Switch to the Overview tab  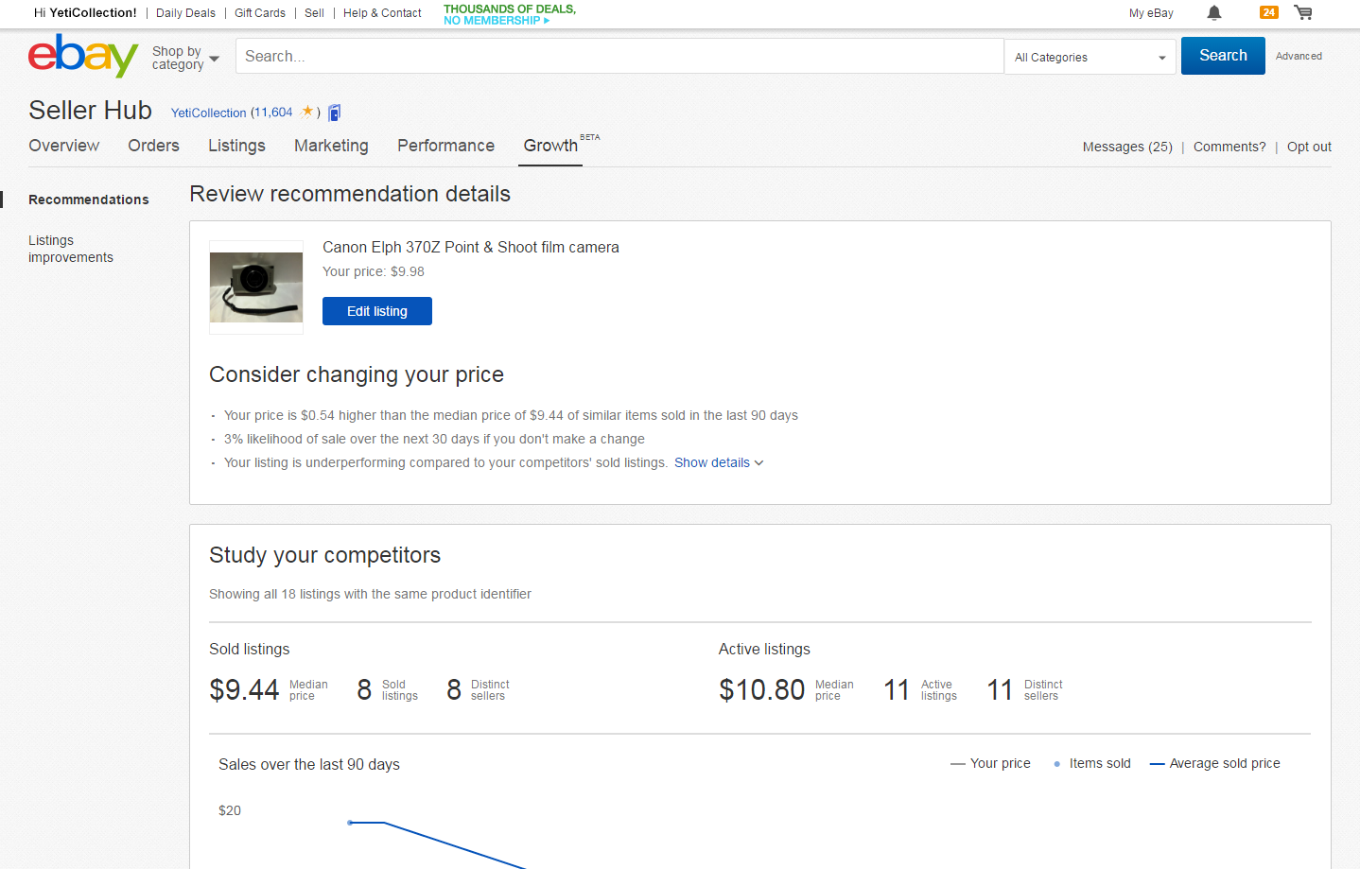pyautogui.click(x=63, y=146)
